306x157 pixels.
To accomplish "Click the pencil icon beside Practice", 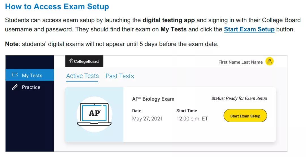I will (x=15, y=87).
